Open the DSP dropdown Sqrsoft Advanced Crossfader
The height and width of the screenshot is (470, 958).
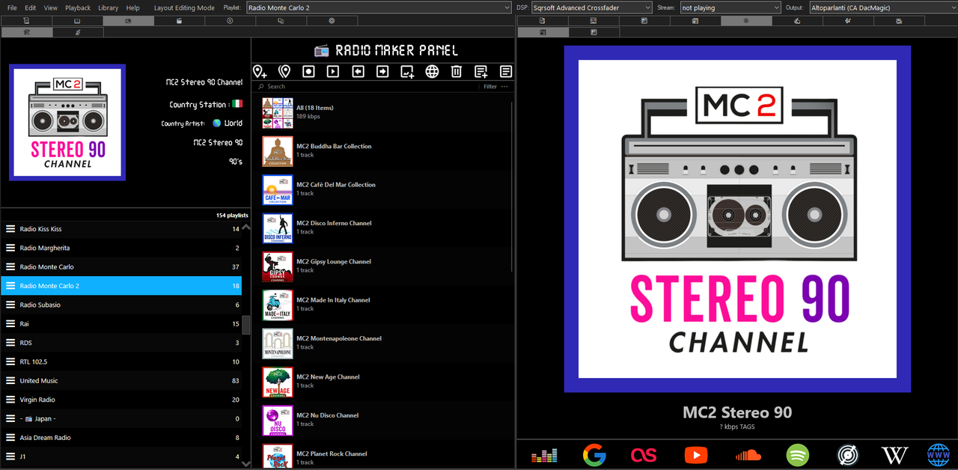tap(591, 7)
